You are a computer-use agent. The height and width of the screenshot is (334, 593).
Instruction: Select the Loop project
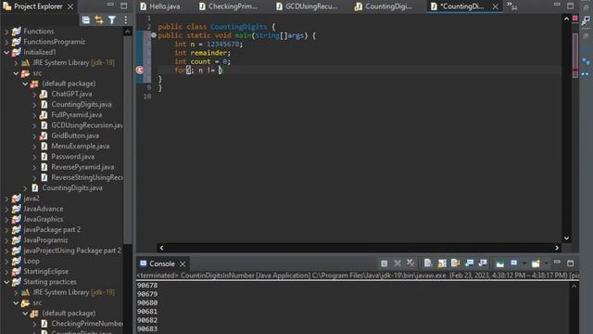click(31, 261)
